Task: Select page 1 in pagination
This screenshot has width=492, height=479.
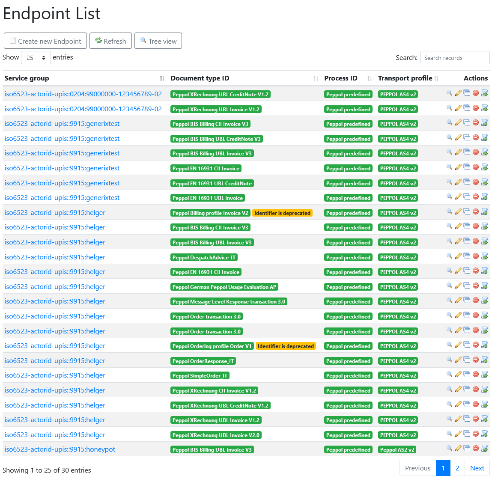Action: (x=443, y=468)
